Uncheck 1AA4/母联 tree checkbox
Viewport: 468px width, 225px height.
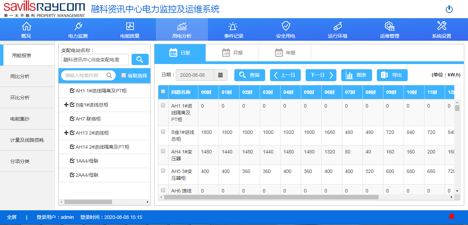point(72,161)
